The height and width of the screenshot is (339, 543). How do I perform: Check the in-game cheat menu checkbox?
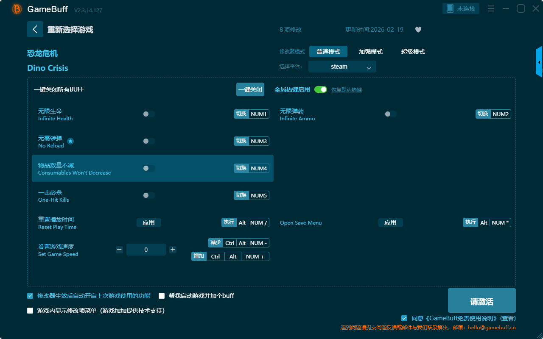30,311
